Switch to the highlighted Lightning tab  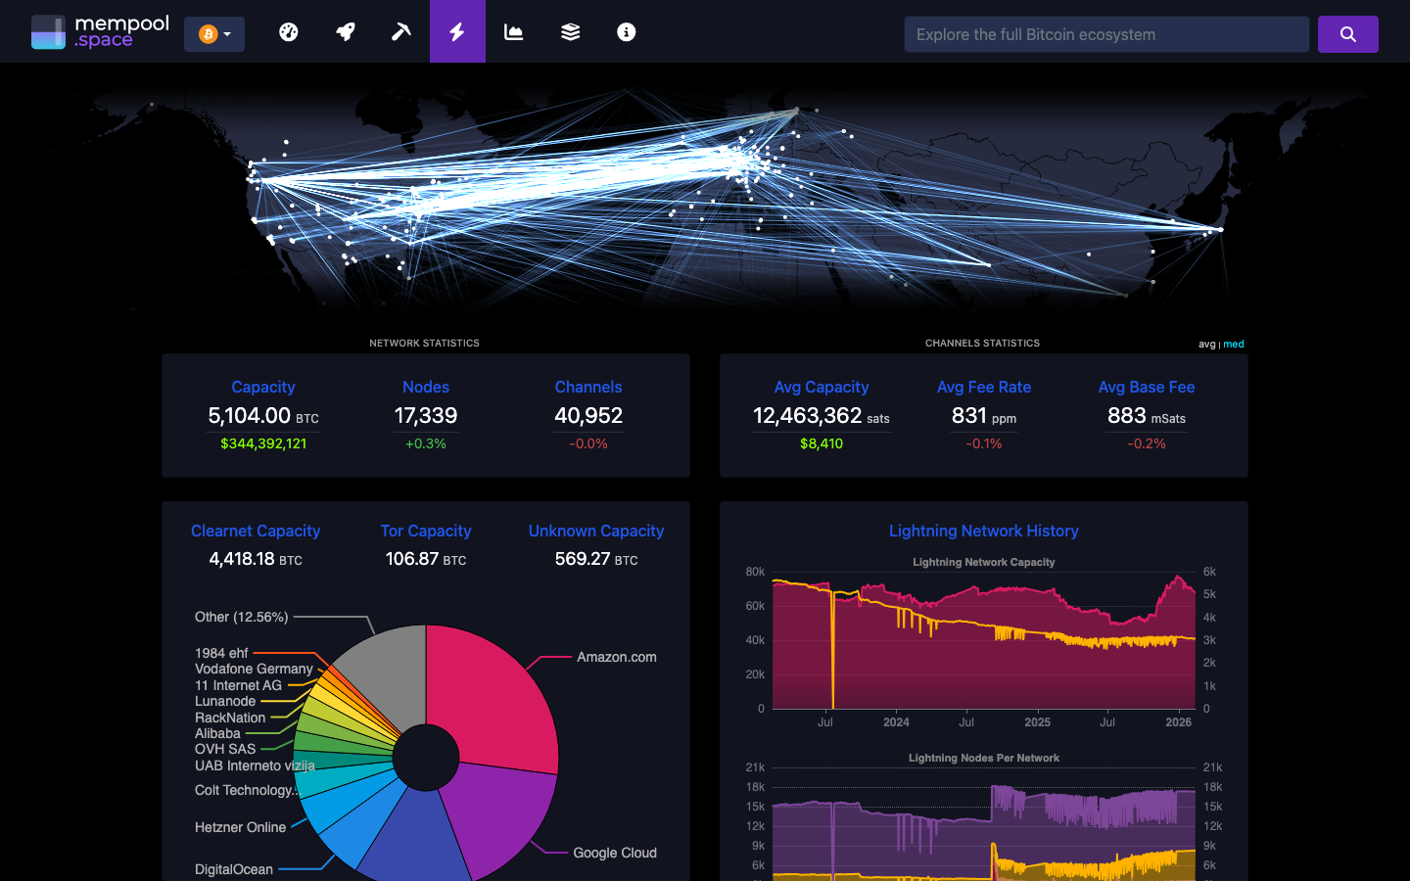(x=458, y=31)
